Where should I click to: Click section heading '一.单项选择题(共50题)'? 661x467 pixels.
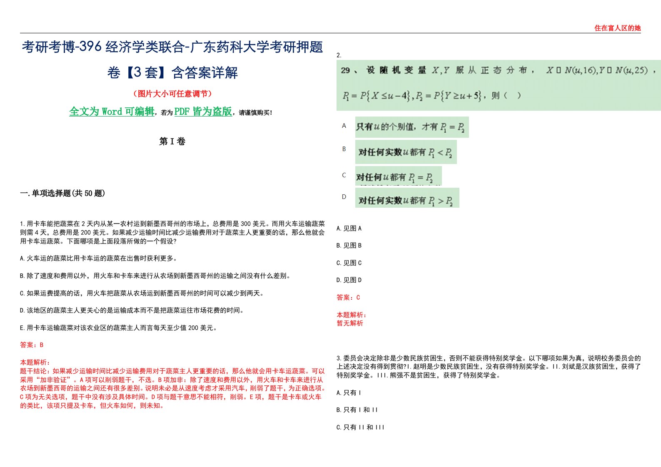[62, 193]
